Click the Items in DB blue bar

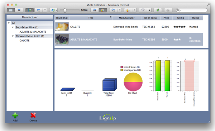coord(68,89)
